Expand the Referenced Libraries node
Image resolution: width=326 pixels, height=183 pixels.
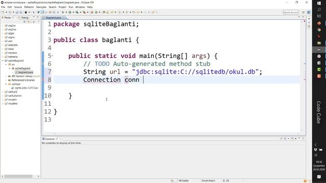tap(6, 80)
